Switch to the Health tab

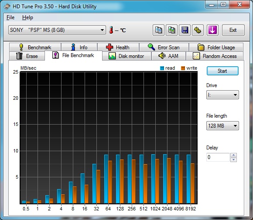[x=118, y=47]
